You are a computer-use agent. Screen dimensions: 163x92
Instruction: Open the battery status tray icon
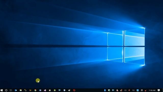tap(133, 90)
